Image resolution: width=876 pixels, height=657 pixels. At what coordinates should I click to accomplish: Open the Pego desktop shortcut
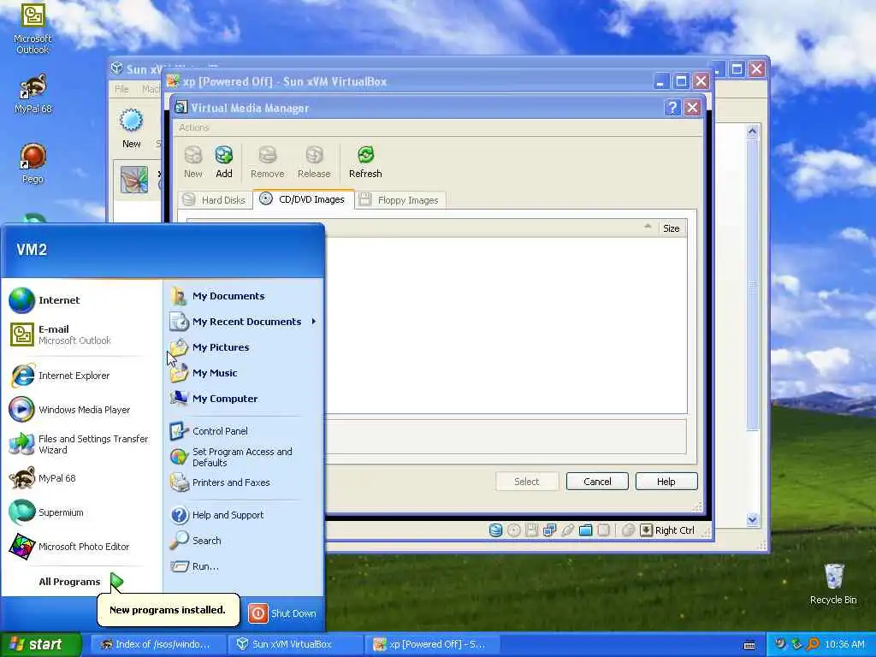33,163
